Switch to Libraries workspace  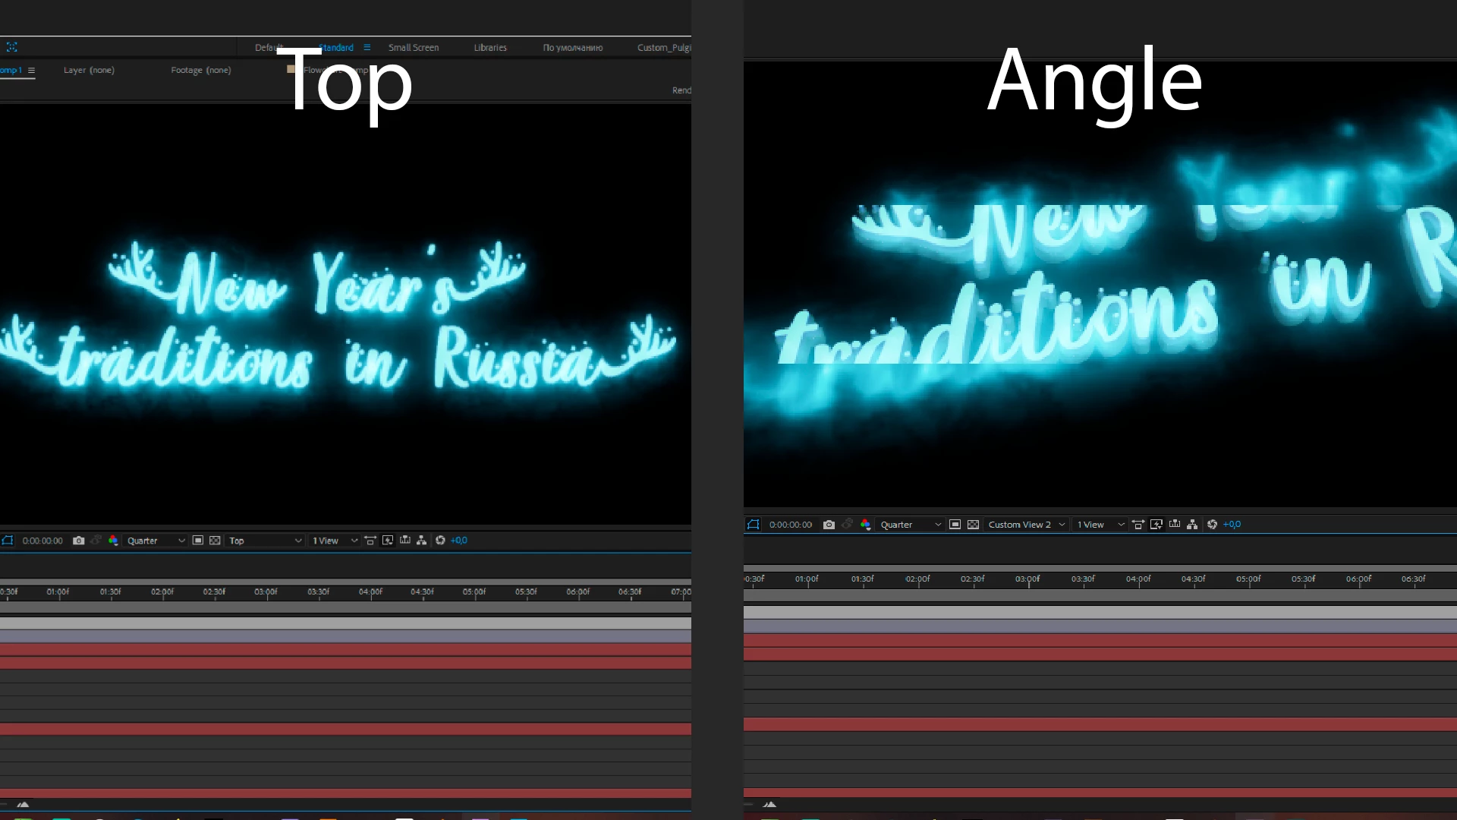click(x=490, y=47)
